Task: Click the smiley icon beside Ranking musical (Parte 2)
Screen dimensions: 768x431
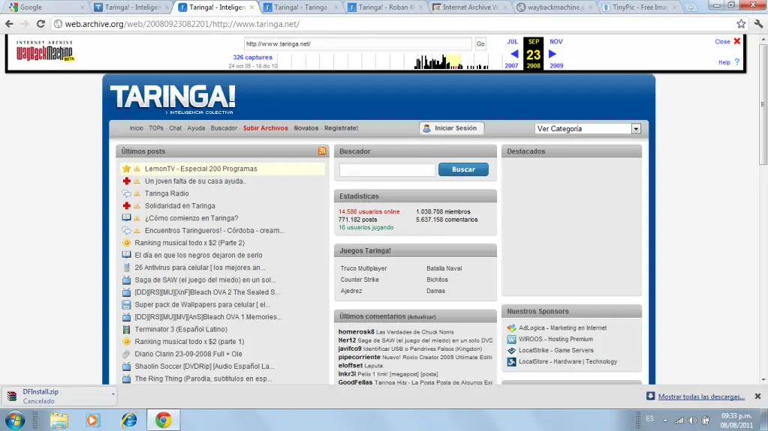Action: pyautogui.click(x=126, y=243)
